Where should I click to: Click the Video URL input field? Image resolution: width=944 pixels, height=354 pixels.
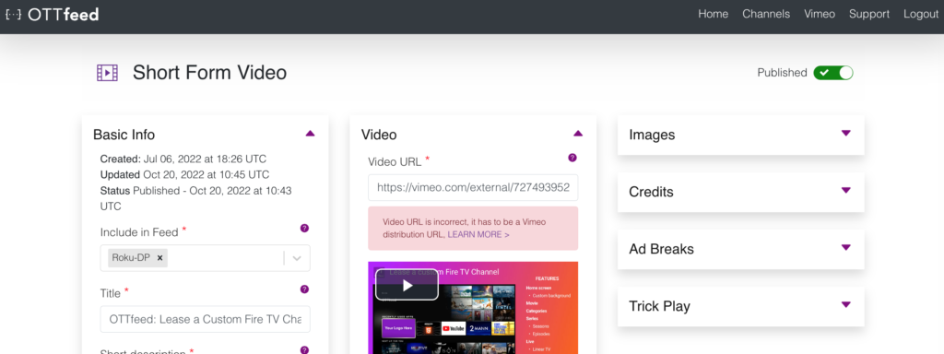point(473,187)
